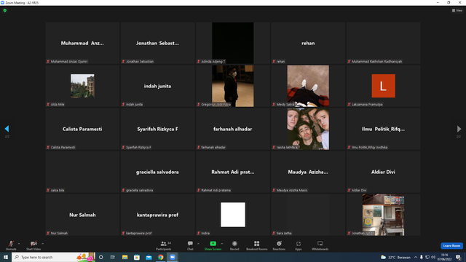Click the taskbar search box
The height and width of the screenshot is (262, 466).
click(x=53, y=257)
